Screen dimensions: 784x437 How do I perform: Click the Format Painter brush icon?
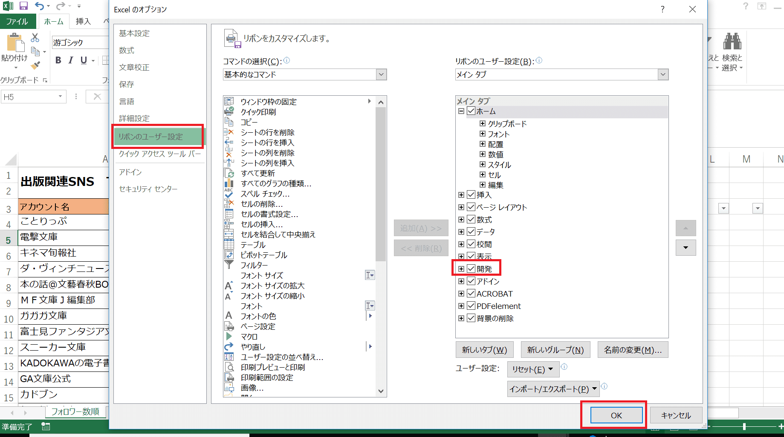tap(35, 65)
